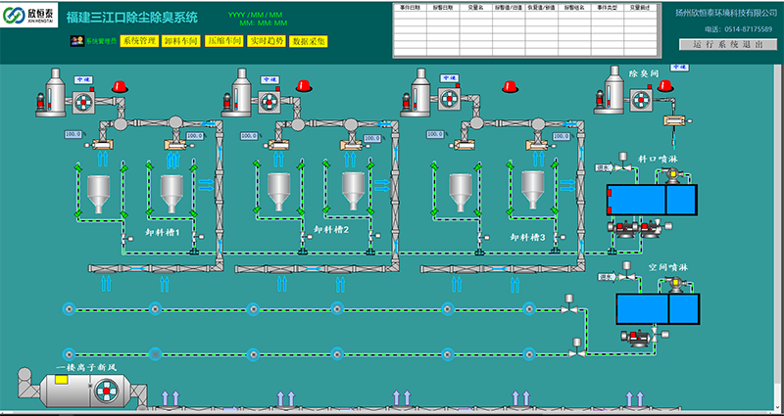Click the red alarm beacon in 除臭间

tap(665, 85)
